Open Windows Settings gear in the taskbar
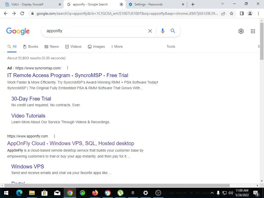 point(145,193)
